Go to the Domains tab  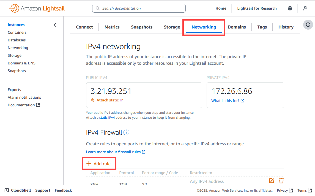[x=237, y=27]
